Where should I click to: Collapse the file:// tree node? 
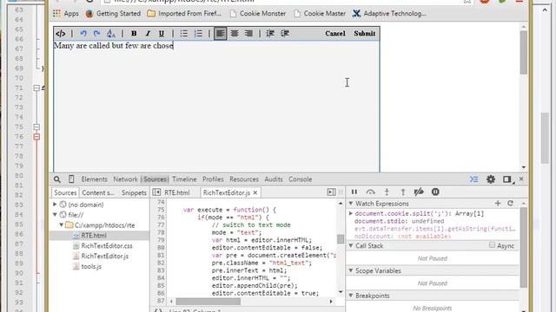(x=55, y=214)
